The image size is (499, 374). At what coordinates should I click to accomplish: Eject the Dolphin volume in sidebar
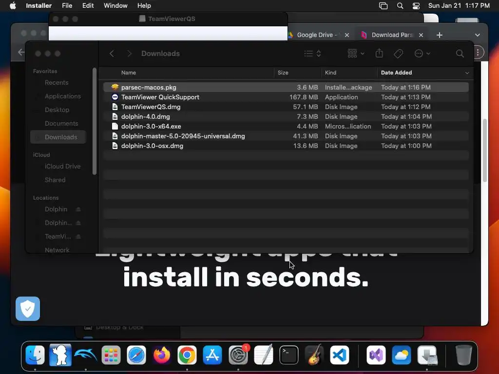pos(78,209)
